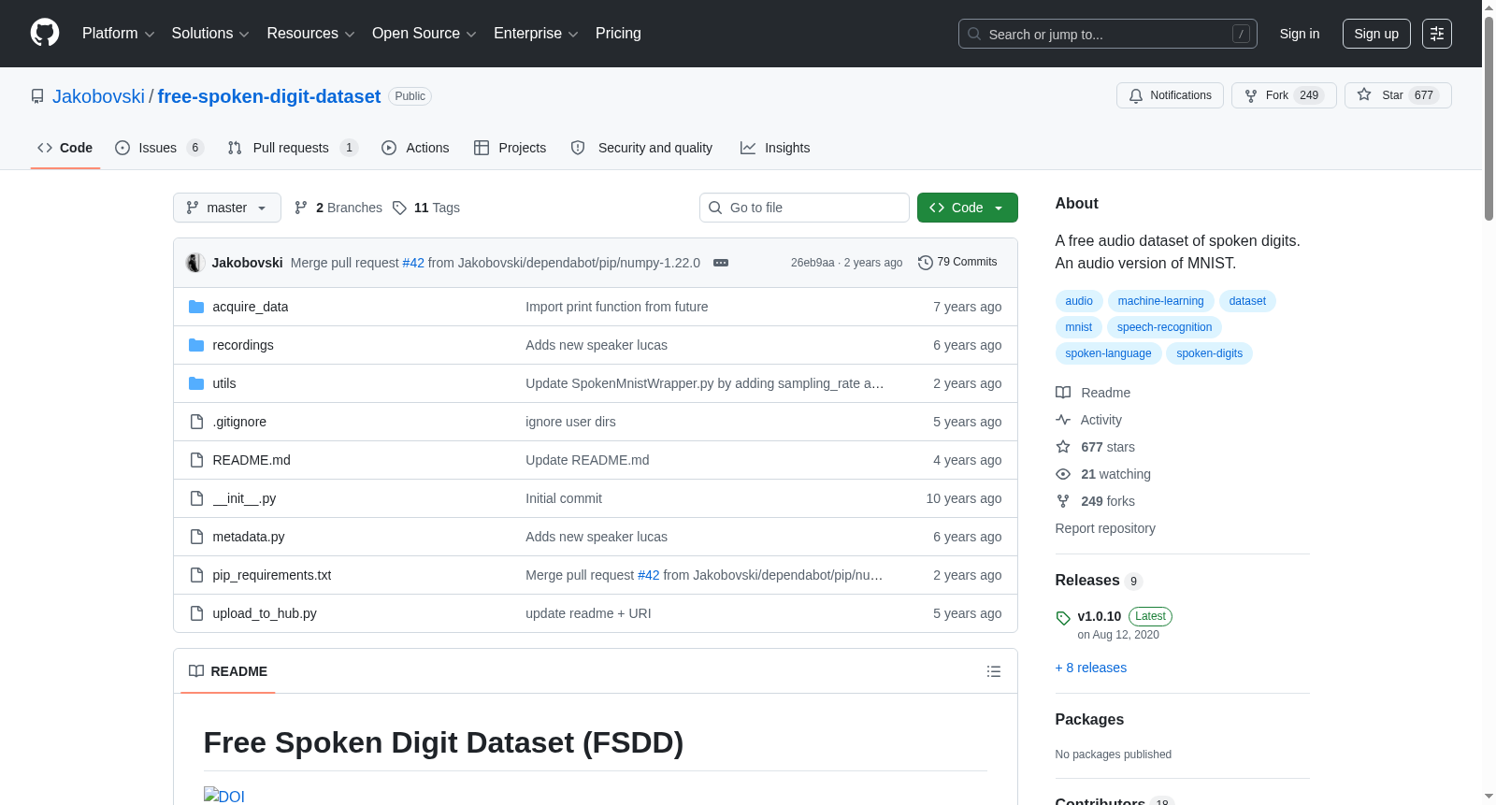Viewport: 1496px width, 805px height.
Task: Open the GitHub homepage logo
Action: 45,33
